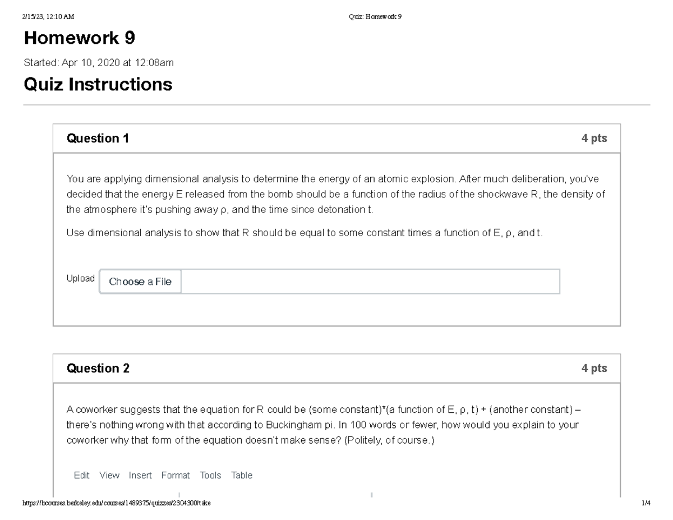Select the Question 2 header bar

click(x=336, y=368)
